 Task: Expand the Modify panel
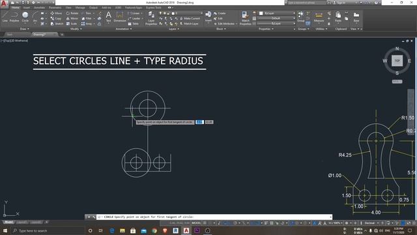point(76,29)
